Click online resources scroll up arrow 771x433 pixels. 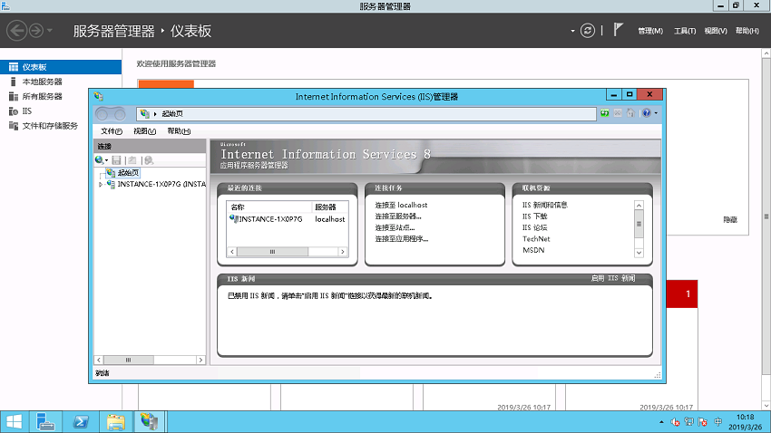tap(639, 206)
